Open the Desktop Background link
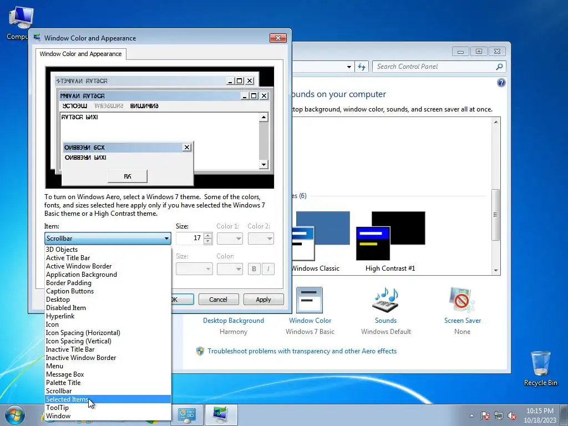568x426 pixels. pyautogui.click(x=234, y=321)
